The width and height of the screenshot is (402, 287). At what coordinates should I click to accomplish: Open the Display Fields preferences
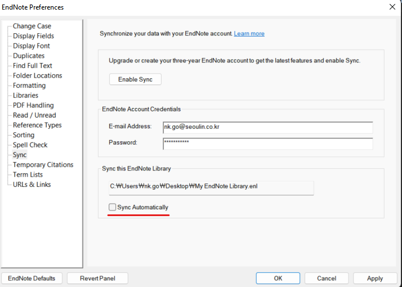point(33,36)
